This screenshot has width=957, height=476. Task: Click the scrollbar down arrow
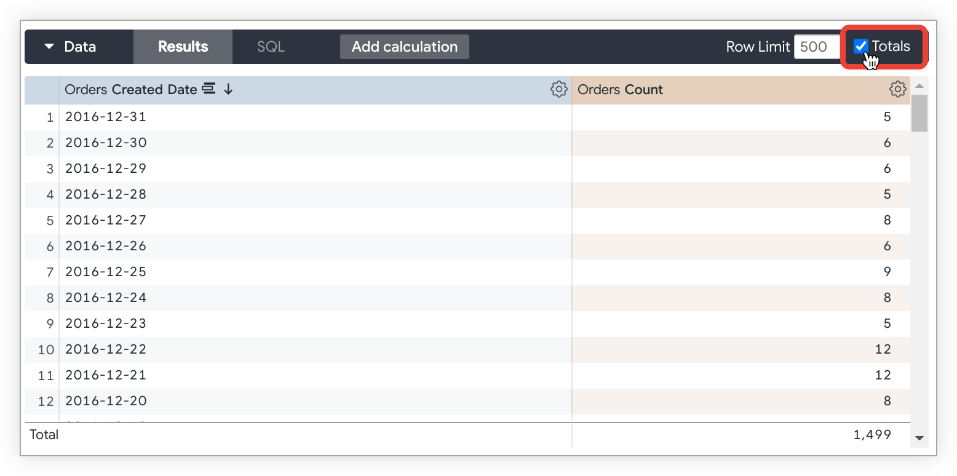tap(919, 438)
